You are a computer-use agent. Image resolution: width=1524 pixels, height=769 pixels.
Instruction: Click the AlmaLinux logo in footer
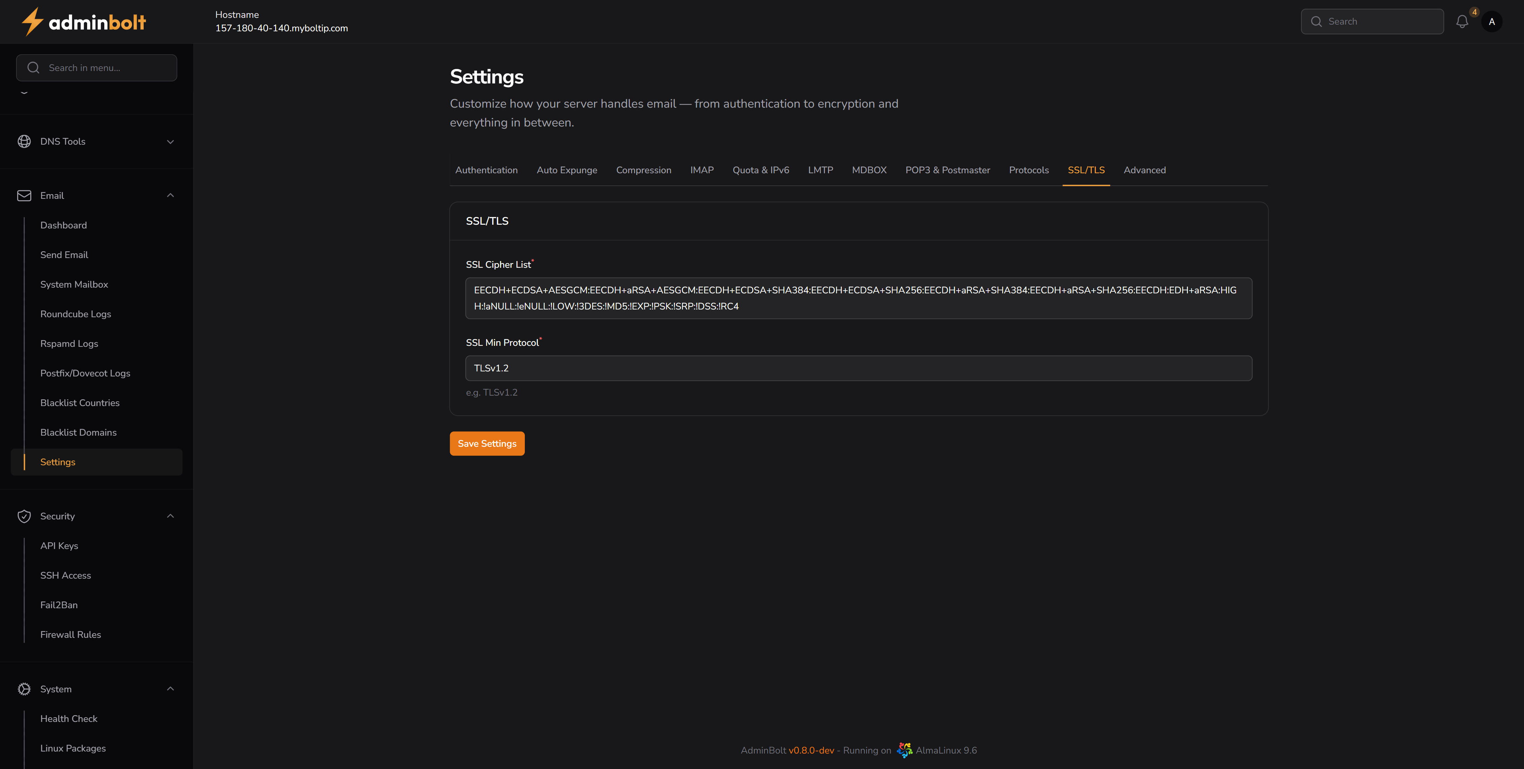(x=904, y=750)
